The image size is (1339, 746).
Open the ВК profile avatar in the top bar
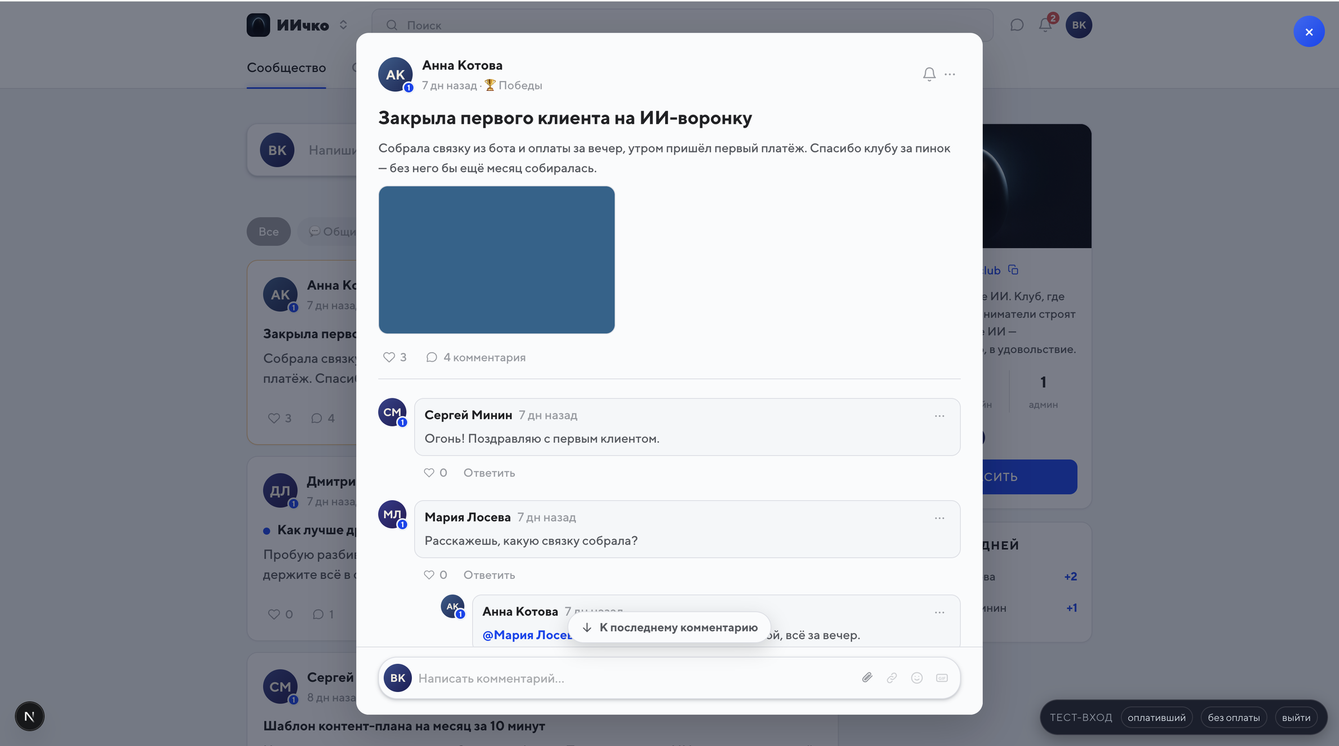[x=1079, y=25]
